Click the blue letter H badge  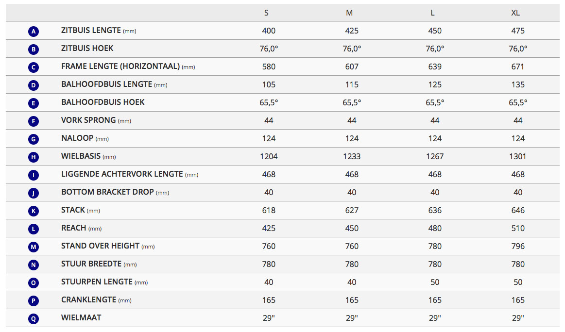pos(34,157)
